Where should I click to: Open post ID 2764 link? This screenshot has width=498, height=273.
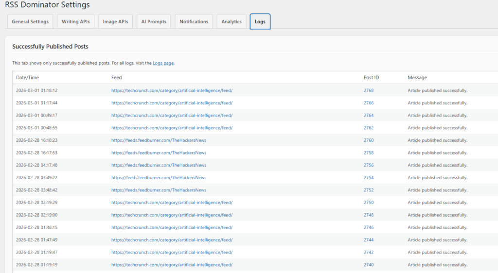pos(369,115)
